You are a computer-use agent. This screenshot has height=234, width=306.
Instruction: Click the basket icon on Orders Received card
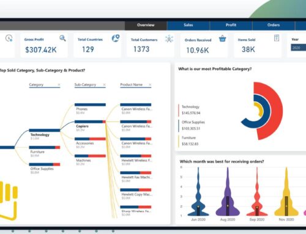[222, 38]
